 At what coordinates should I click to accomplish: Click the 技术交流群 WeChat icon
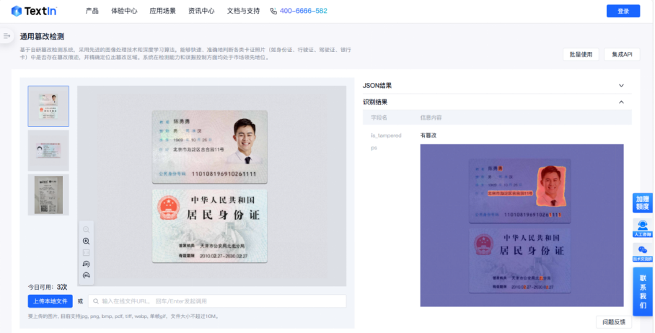tap(643, 252)
